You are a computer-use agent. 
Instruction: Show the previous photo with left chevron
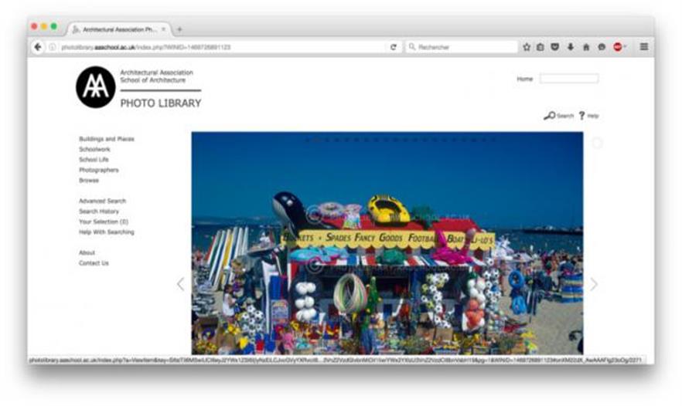pos(180,284)
